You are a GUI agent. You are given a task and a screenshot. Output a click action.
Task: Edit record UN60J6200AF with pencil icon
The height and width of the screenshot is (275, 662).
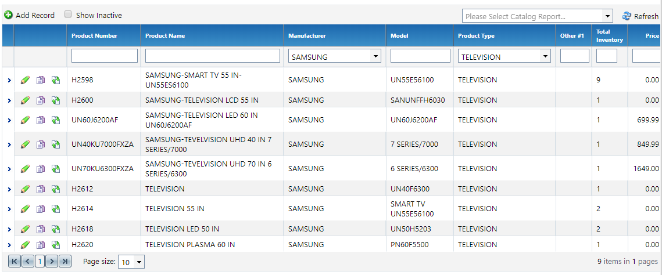pos(25,120)
